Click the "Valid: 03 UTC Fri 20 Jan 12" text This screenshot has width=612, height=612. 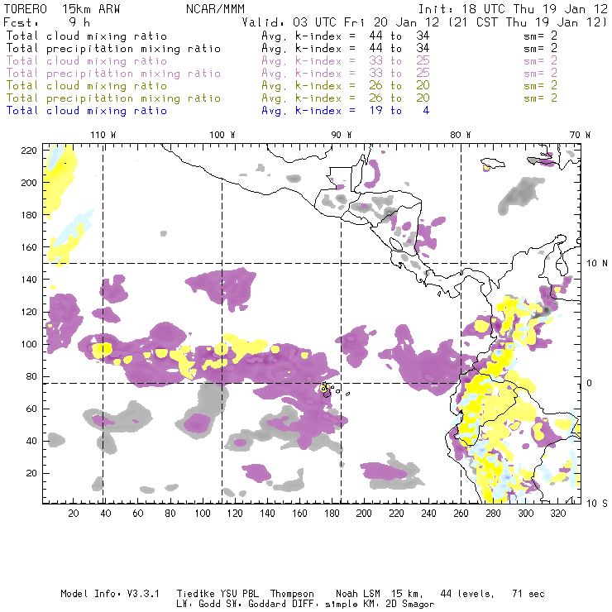click(341, 22)
